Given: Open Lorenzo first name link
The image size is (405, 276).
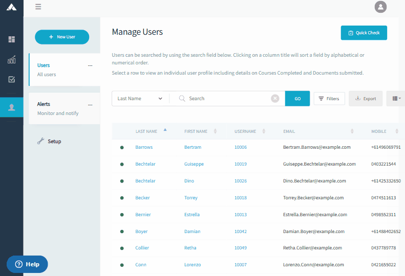Looking at the screenshot, I should 193,265.
